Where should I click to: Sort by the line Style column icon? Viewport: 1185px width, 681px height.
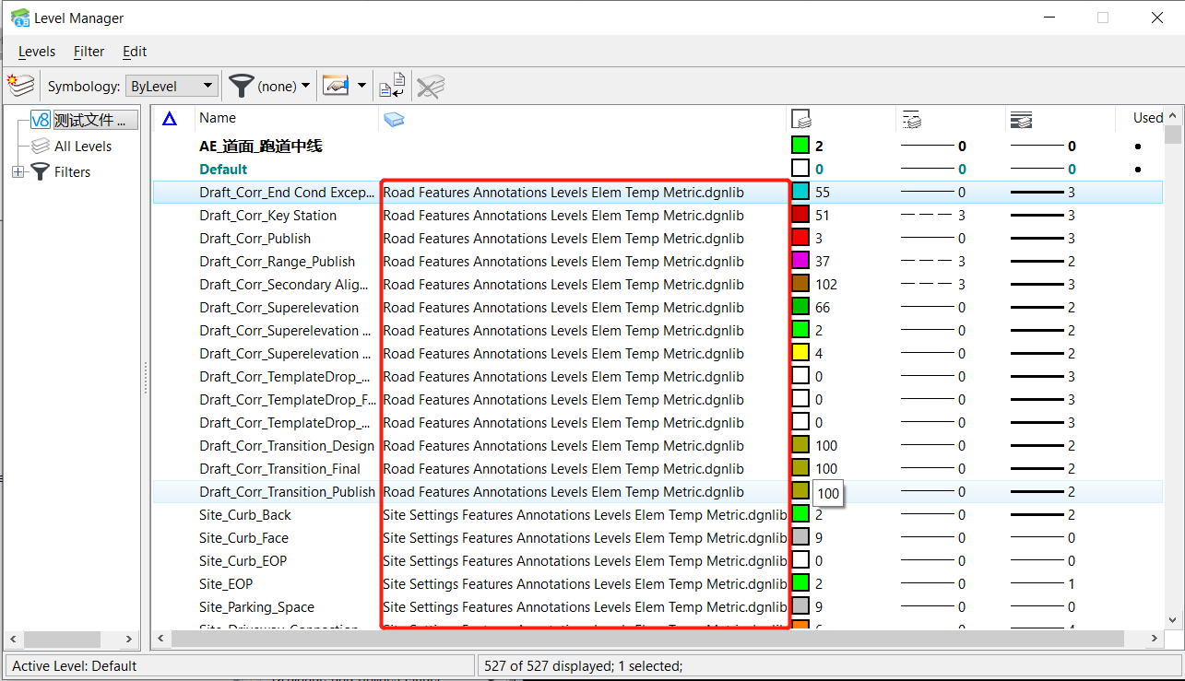pos(911,119)
